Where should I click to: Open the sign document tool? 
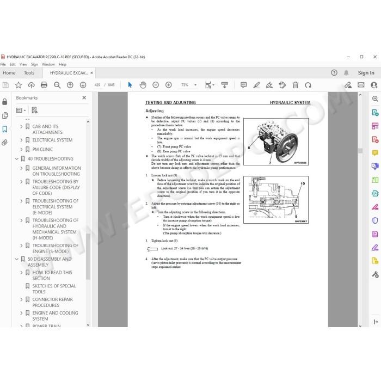269,85
